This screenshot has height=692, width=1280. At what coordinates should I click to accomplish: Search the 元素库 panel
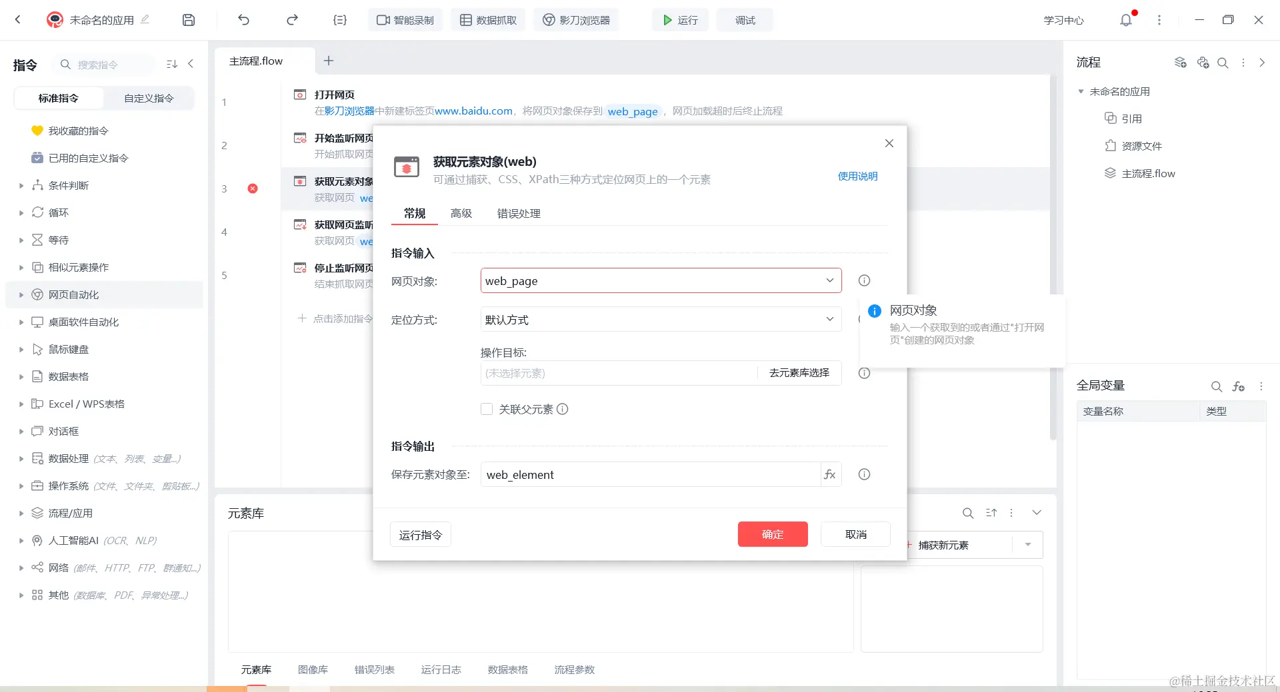[968, 513]
